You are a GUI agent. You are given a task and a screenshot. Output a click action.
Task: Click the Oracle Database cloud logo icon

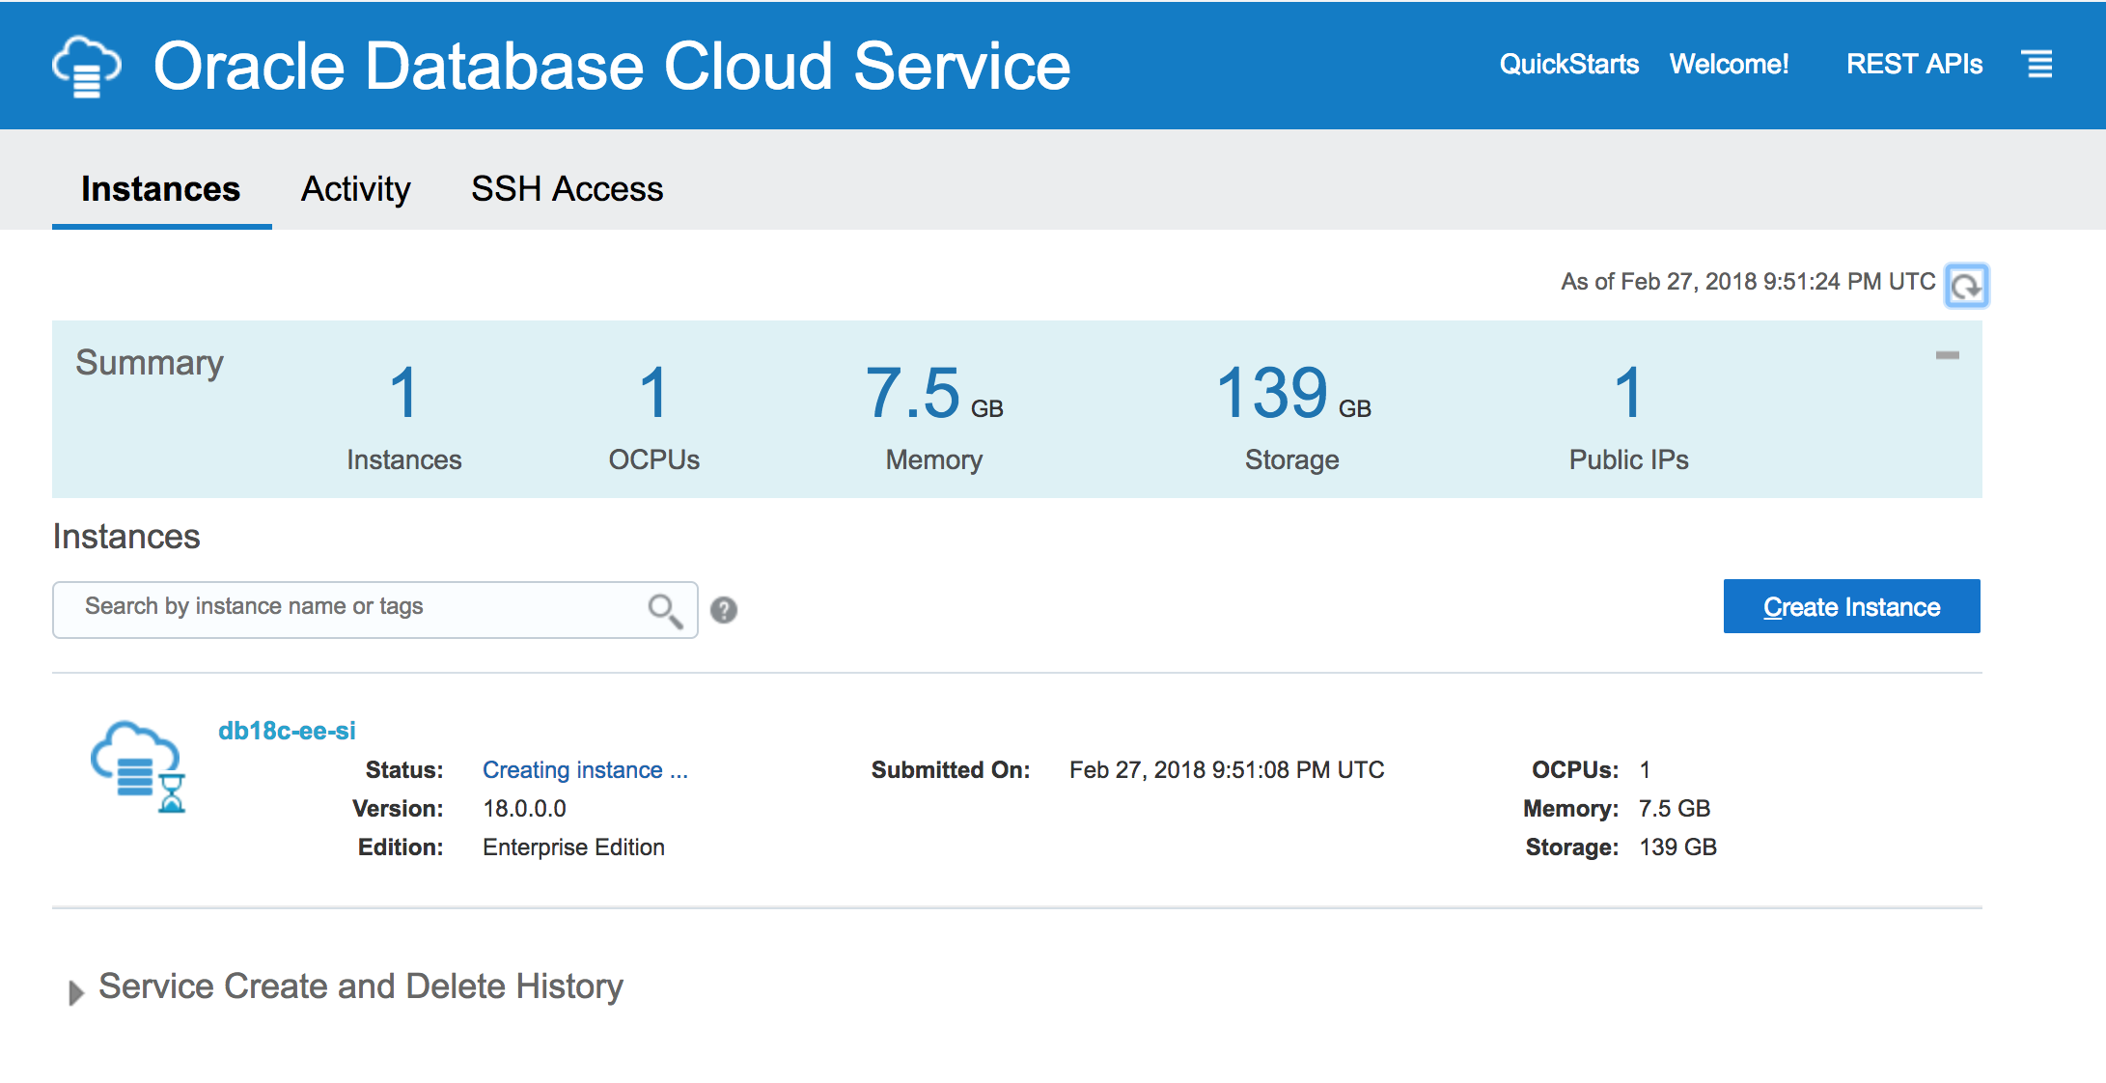tap(86, 67)
